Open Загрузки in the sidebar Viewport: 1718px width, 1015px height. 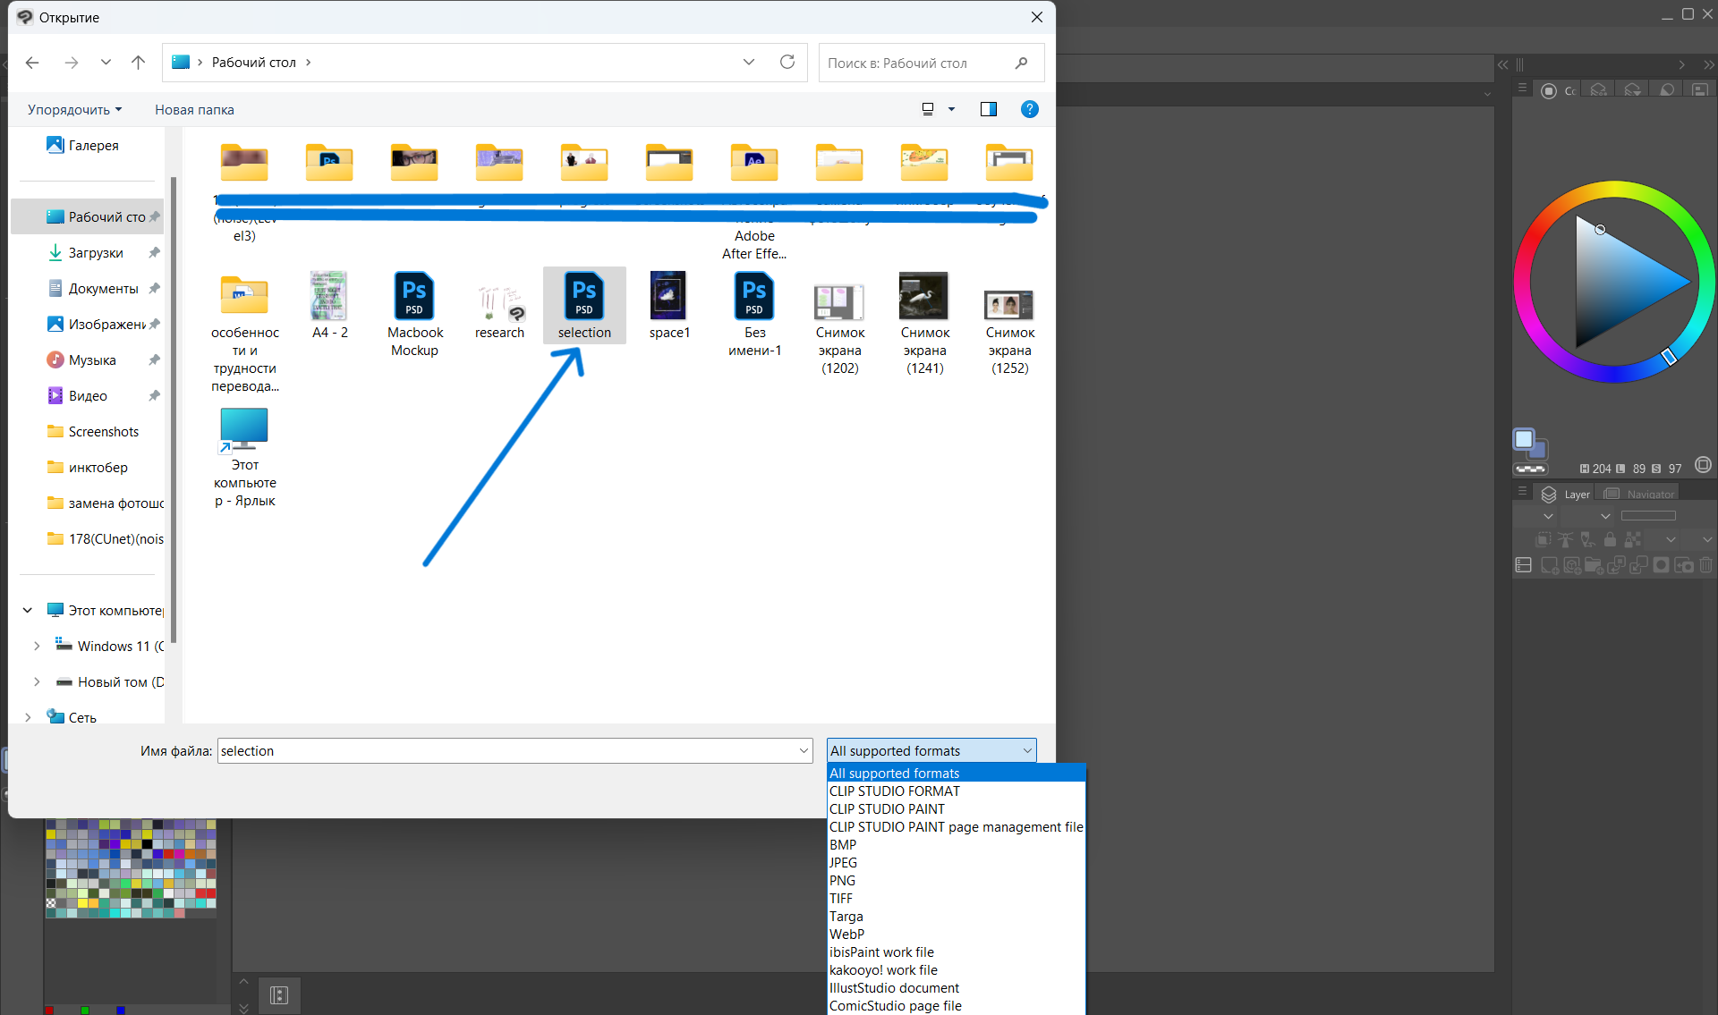tap(96, 253)
